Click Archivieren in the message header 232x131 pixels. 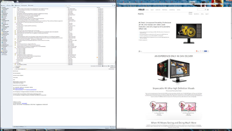pos(105,66)
